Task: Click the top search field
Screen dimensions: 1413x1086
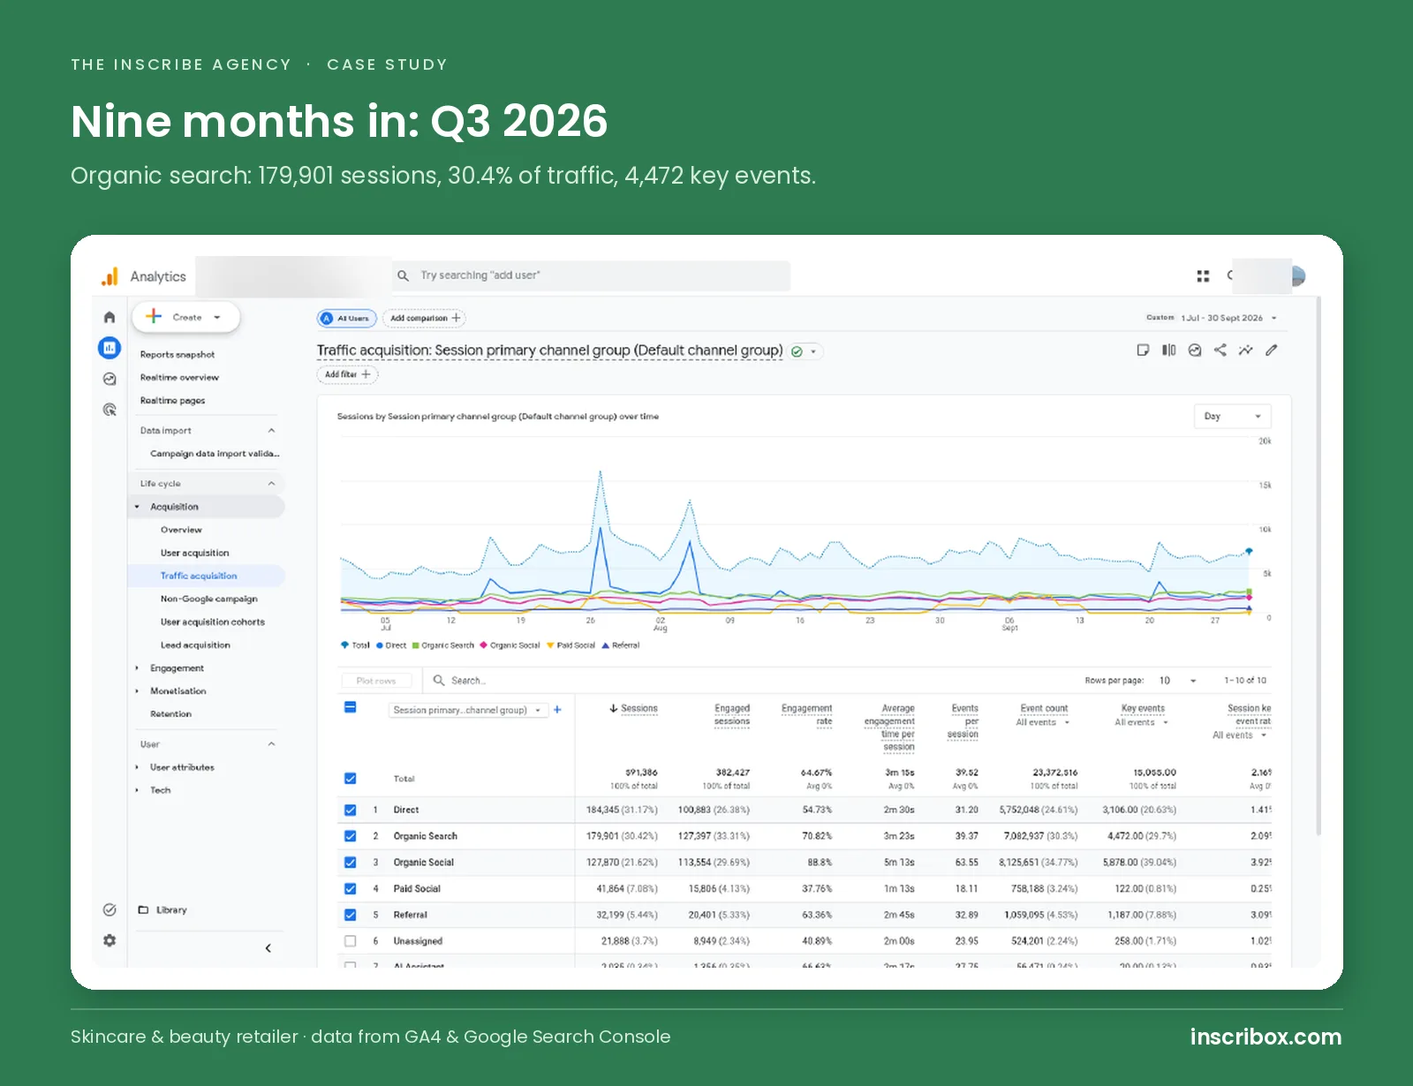Action: pos(592,276)
